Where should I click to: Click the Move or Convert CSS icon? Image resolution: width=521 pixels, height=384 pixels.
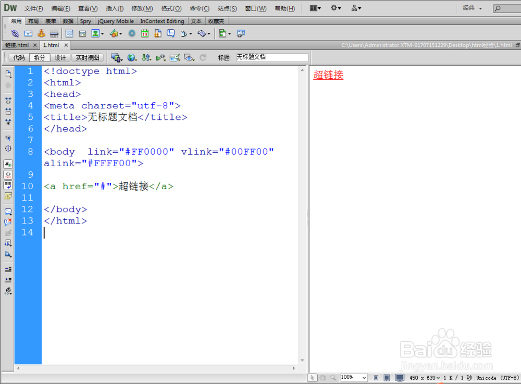pos(8,254)
